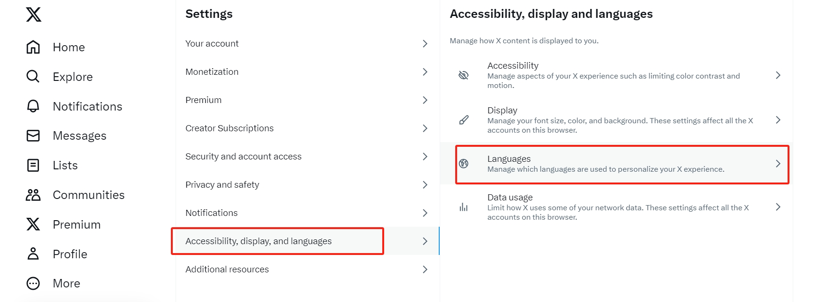Click the X logo at top left
This screenshot has height=302, width=829.
(33, 15)
